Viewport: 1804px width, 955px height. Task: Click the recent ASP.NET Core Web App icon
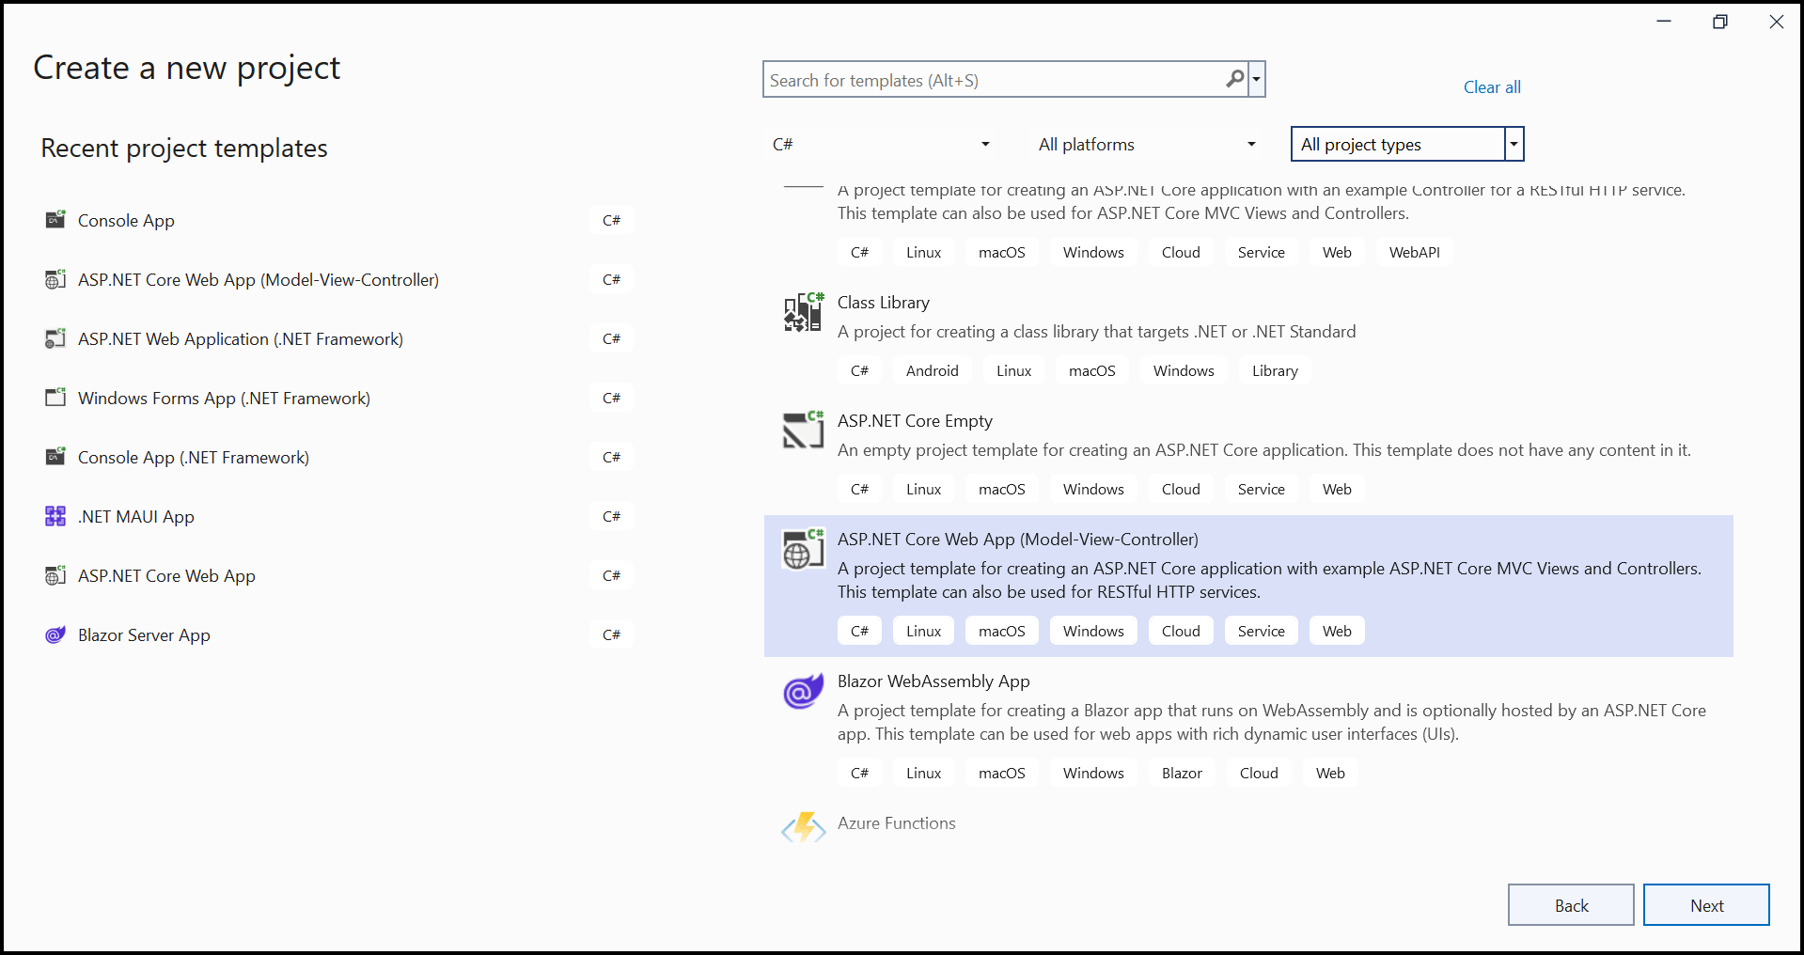pos(55,575)
